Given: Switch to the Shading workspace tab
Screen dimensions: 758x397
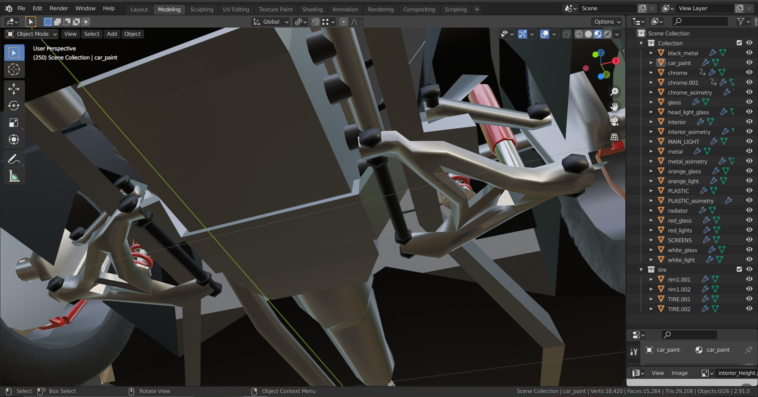Looking at the screenshot, I should [312, 9].
